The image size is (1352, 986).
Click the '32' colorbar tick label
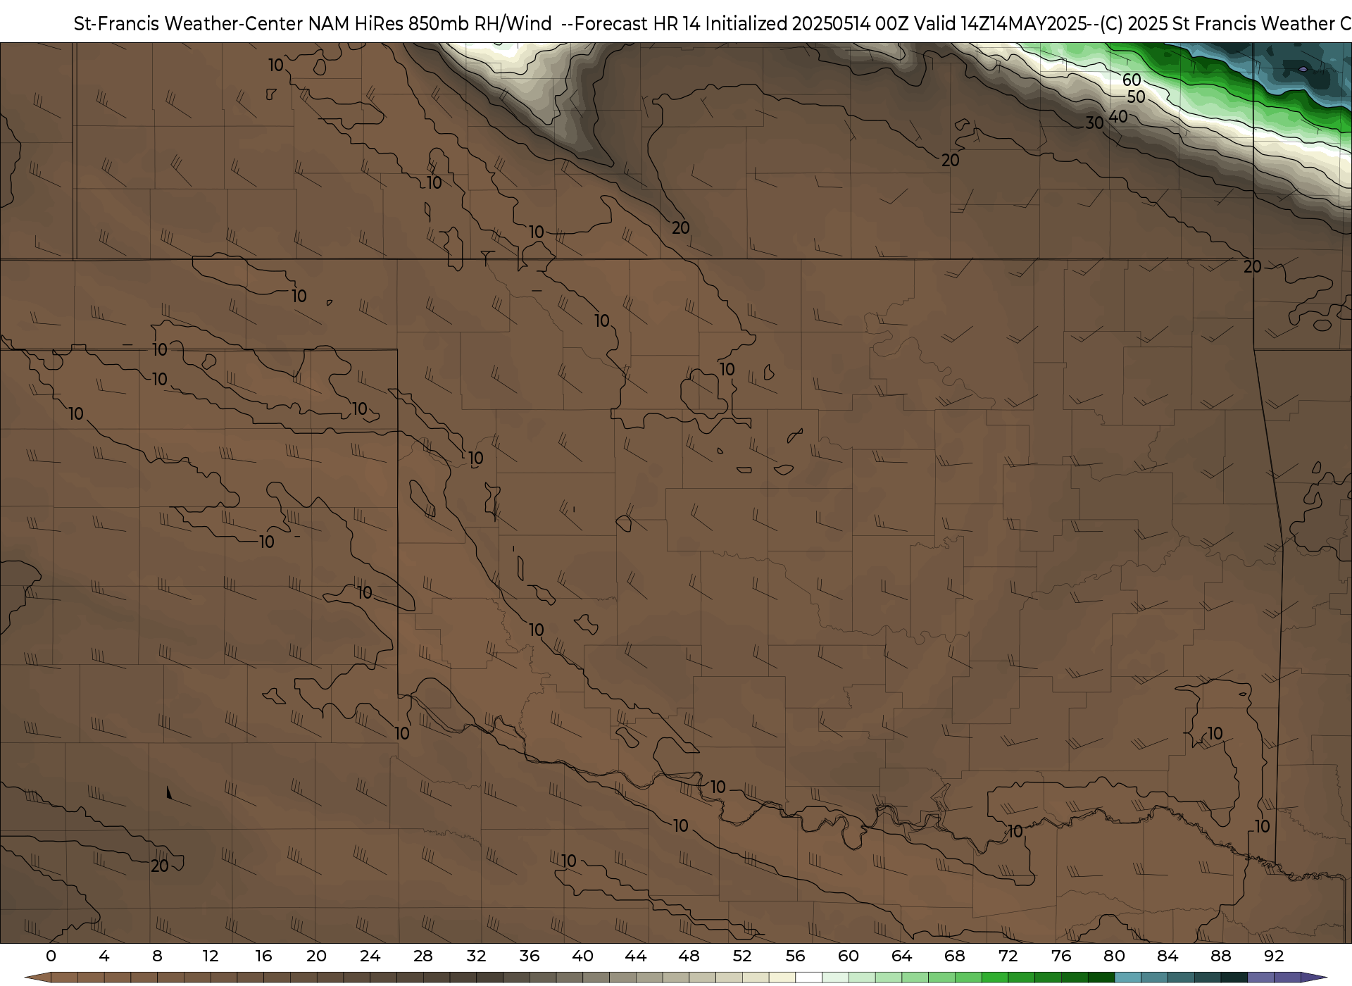click(476, 956)
